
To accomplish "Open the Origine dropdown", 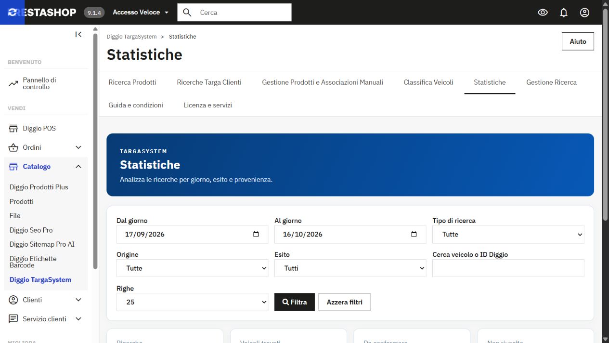I will pyautogui.click(x=192, y=268).
